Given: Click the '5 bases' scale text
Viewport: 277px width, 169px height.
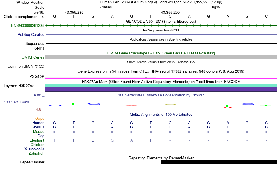Looking at the screenshot, I should tap(105, 7).
